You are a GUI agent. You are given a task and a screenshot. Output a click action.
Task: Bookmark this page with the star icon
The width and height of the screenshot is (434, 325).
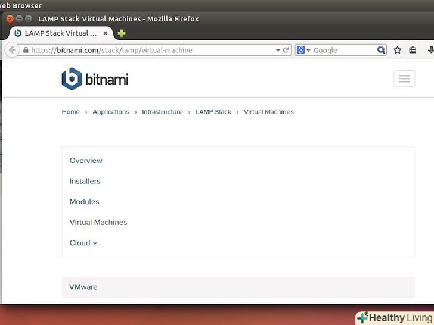(398, 50)
